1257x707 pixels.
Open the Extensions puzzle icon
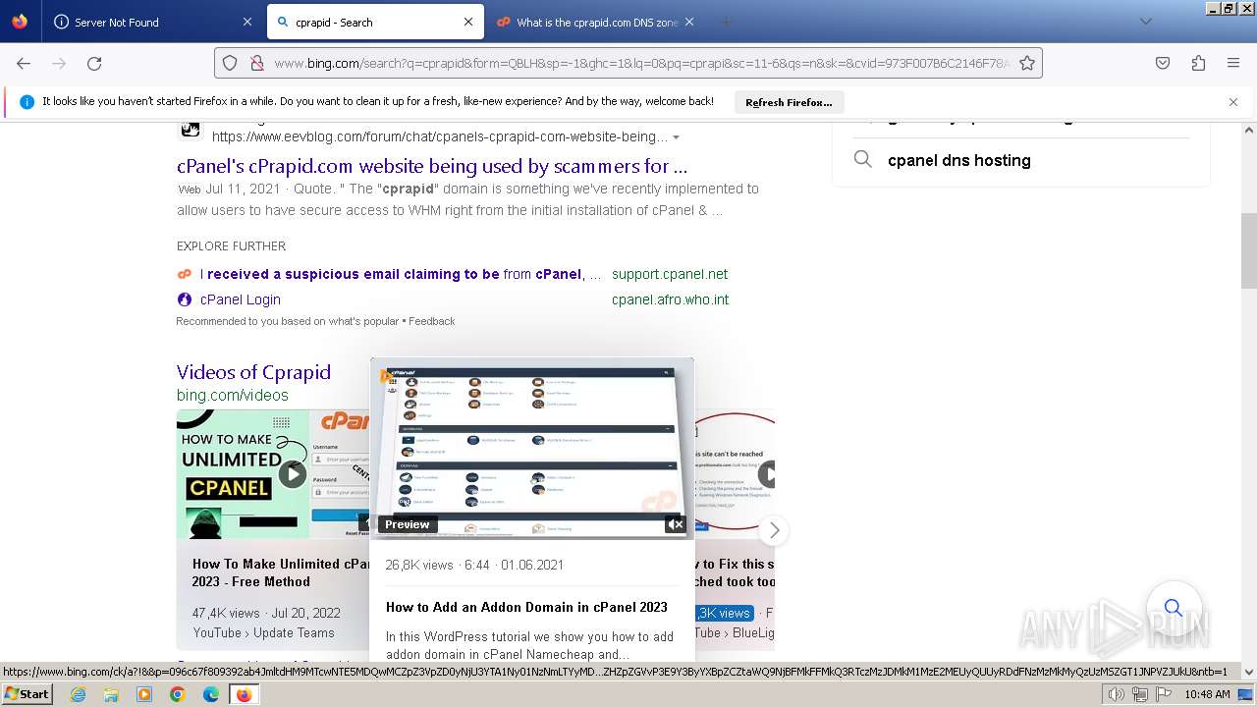coord(1198,63)
